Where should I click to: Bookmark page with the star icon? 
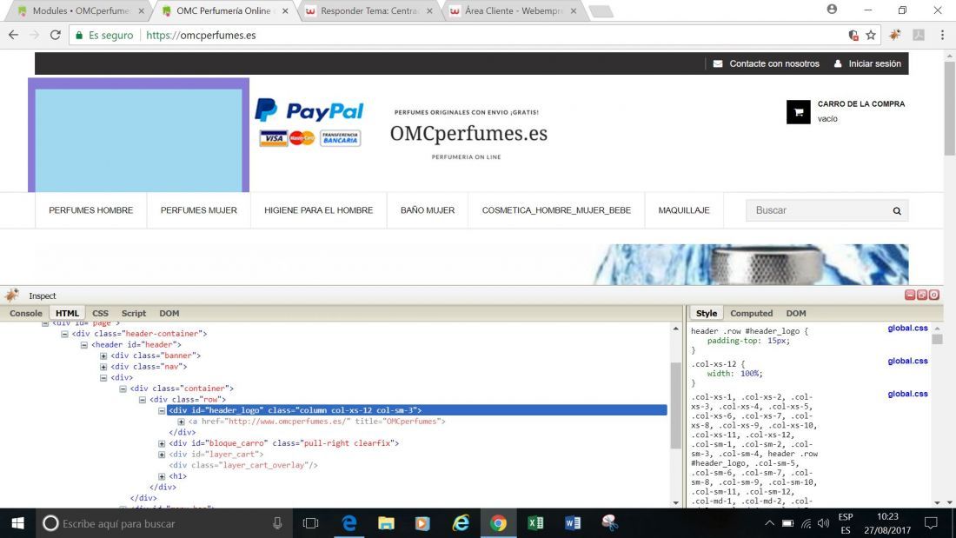[871, 35]
